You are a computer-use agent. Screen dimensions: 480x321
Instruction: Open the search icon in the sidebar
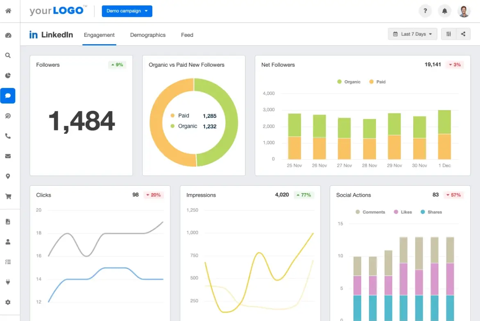tap(8, 55)
